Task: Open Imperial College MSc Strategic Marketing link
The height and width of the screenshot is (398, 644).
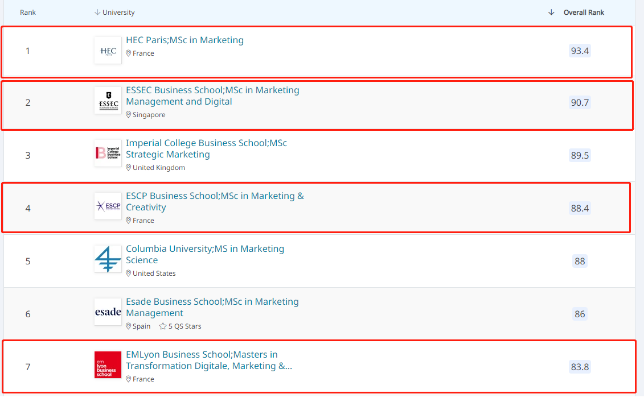Action: pos(206,148)
